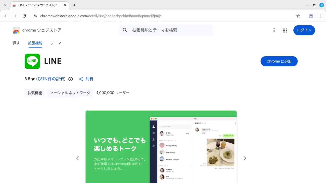Go back to the previous page
Image resolution: width=326 pixels, height=183 pixels.
point(6,16)
